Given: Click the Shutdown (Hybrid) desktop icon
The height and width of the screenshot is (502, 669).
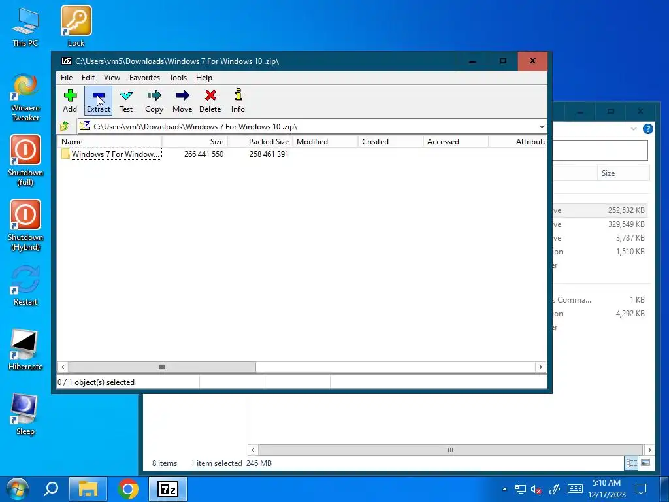Looking at the screenshot, I should click(25, 226).
